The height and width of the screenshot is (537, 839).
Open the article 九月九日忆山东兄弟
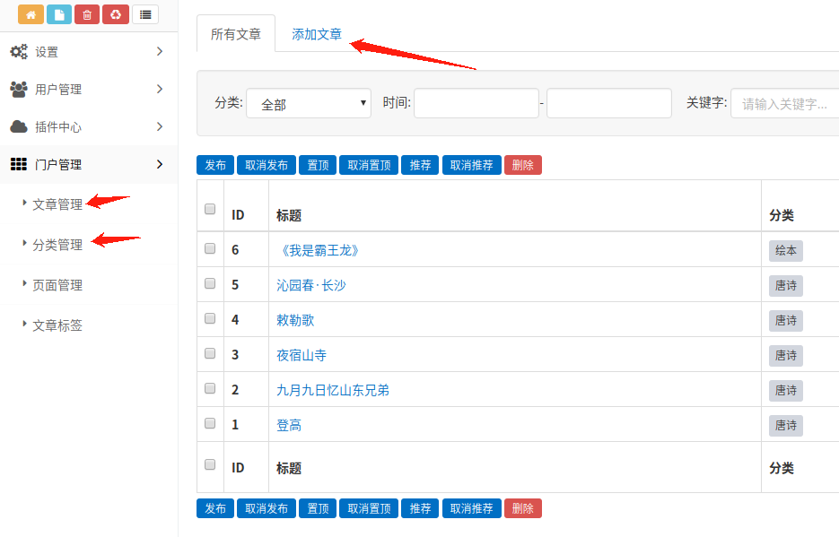click(333, 390)
